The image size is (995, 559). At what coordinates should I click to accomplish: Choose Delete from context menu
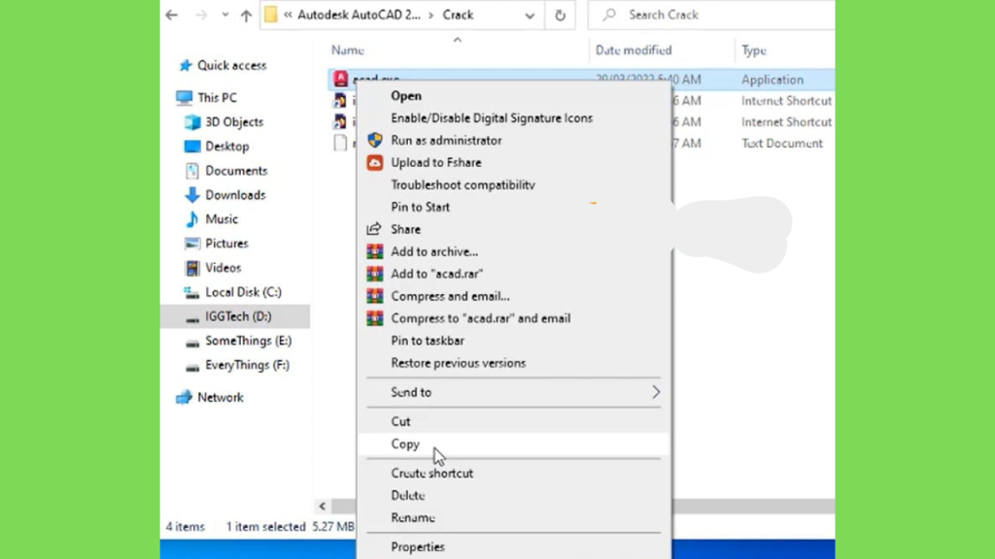point(513,496)
